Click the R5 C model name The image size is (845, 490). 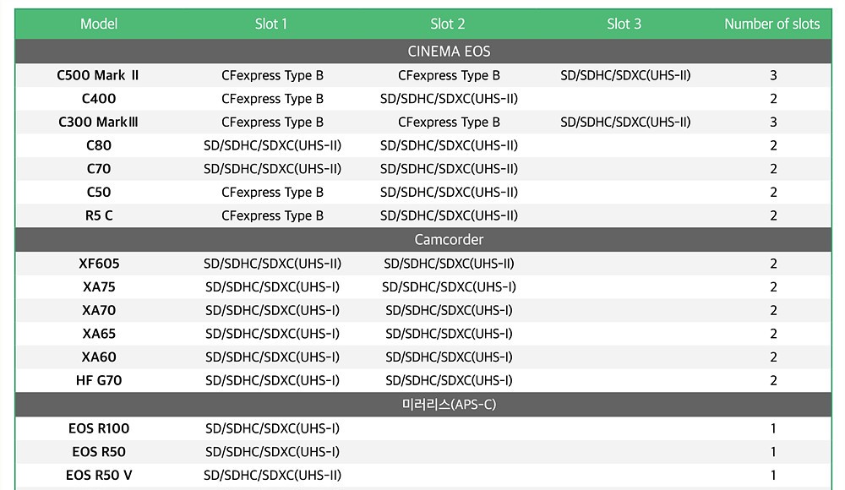[99, 215]
